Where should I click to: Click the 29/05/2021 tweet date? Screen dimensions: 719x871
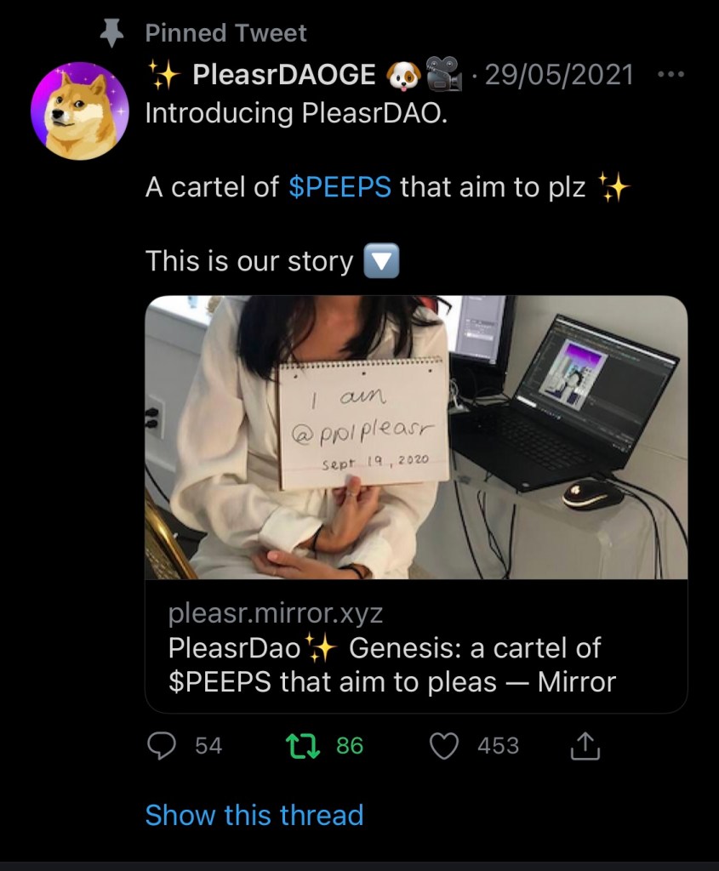(559, 76)
